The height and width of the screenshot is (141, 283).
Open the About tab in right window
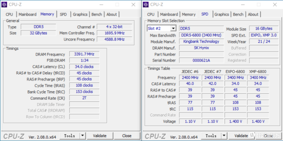(x=253, y=14)
